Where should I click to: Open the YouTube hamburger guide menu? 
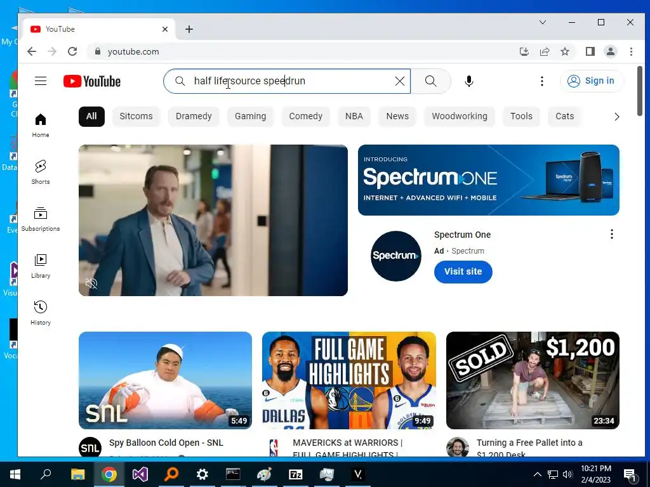(41, 81)
